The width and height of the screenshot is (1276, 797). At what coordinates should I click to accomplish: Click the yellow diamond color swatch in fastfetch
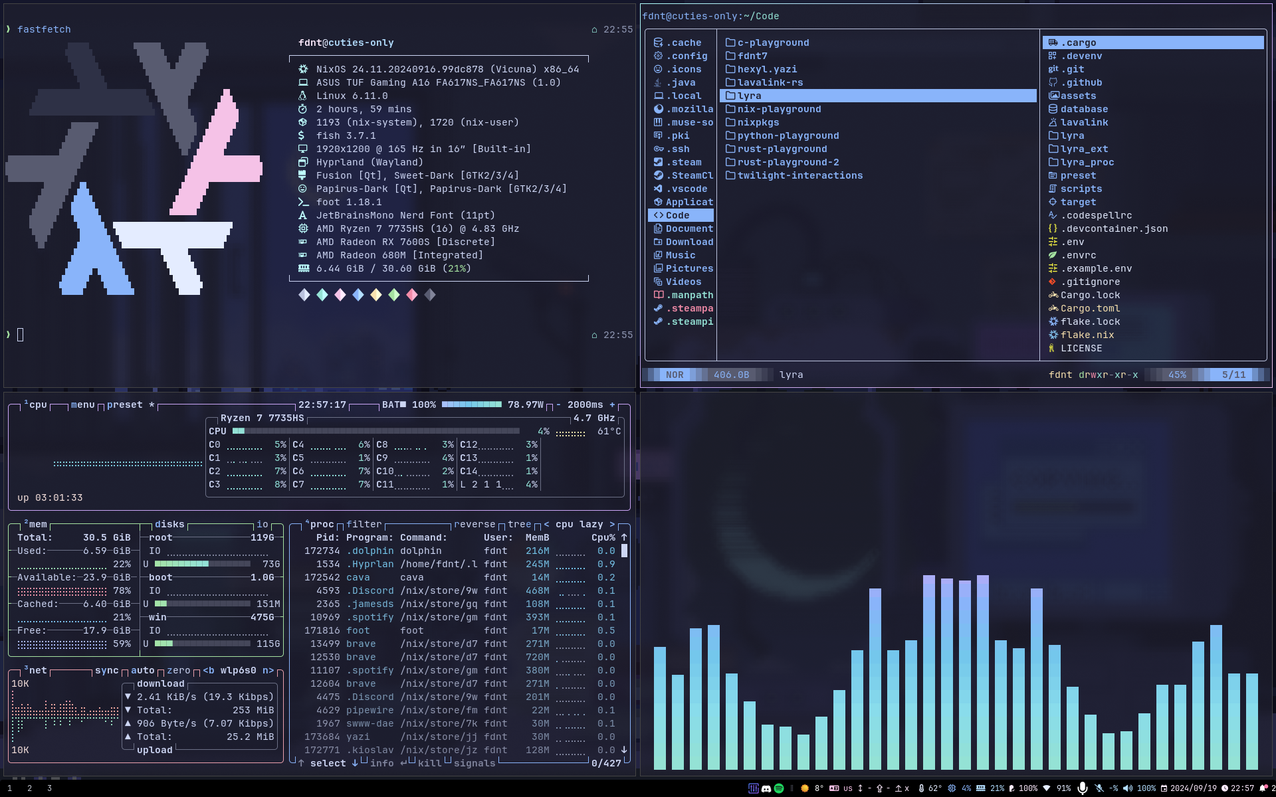[x=376, y=294]
